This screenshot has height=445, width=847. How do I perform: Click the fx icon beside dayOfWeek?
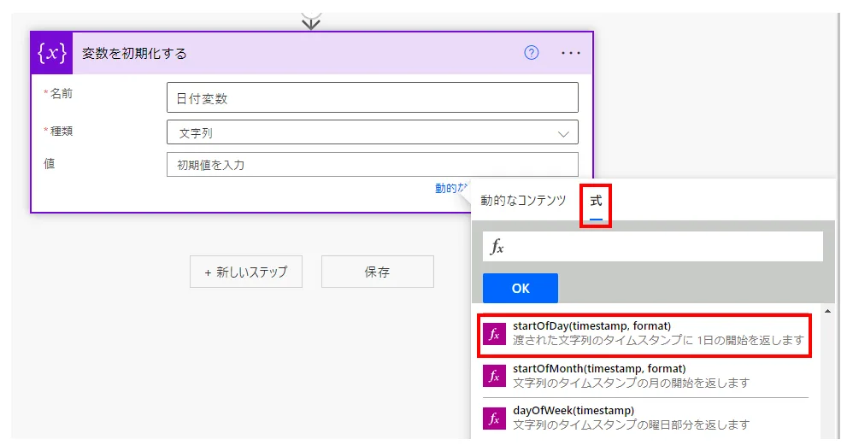point(494,418)
